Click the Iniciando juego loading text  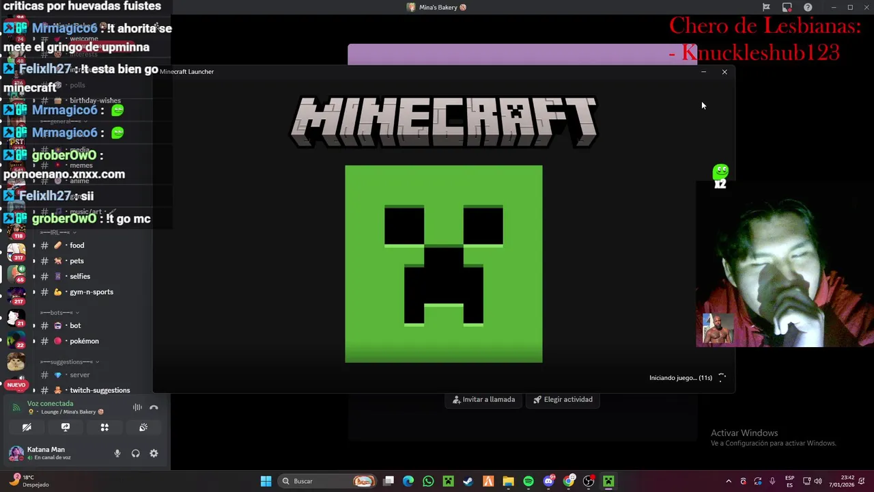point(681,378)
